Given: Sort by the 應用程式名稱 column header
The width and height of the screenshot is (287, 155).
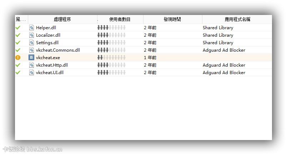Looking at the screenshot, I should click(x=237, y=19).
